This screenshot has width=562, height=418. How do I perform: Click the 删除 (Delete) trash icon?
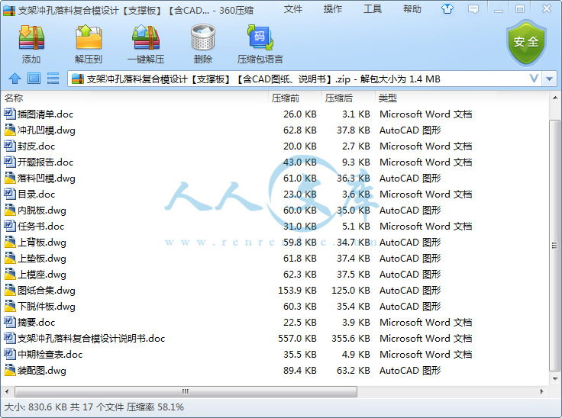point(203,37)
